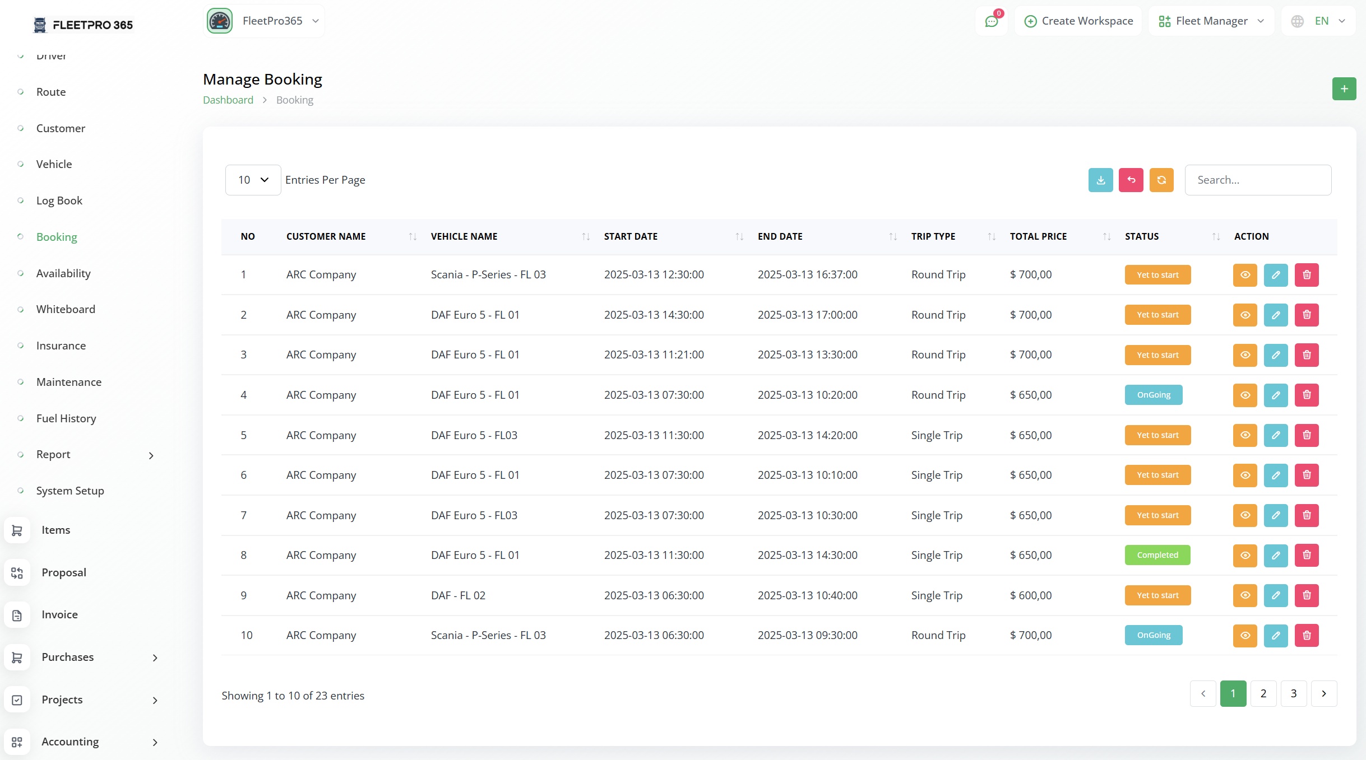Open Vehicle in the sidebar
Screen dimensions: 1366x760
click(x=54, y=164)
